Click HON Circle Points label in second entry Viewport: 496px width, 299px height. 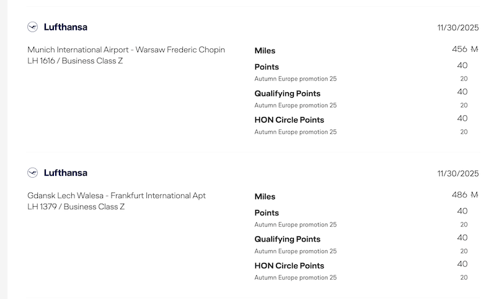coord(289,266)
